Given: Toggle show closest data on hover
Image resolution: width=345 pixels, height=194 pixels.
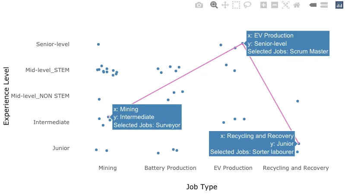Looking at the screenshot, I should [x=313, y=5].
